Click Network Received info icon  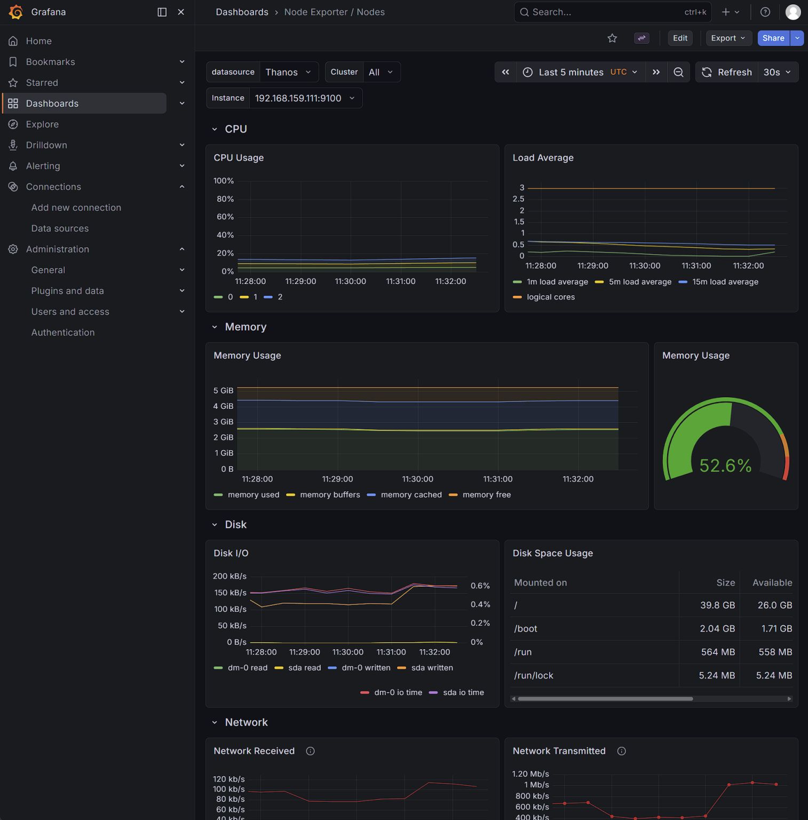pos(310,751)
